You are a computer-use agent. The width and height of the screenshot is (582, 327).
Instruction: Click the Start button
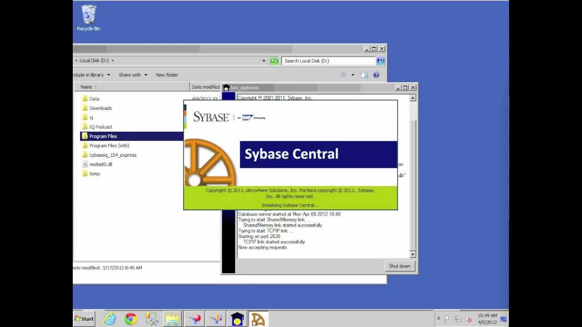pos(84,319)
